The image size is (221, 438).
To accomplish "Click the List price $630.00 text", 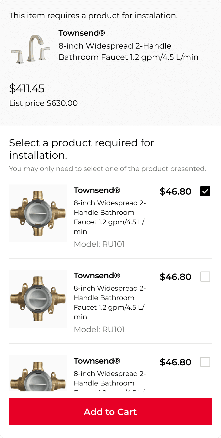I will click(x=43, y=103).
